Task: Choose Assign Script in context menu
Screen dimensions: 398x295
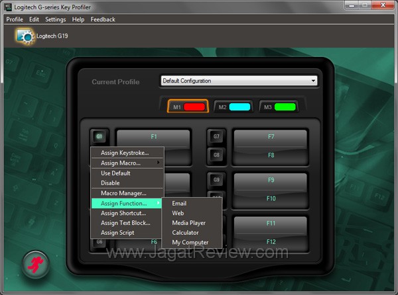Action: [127, 233]
